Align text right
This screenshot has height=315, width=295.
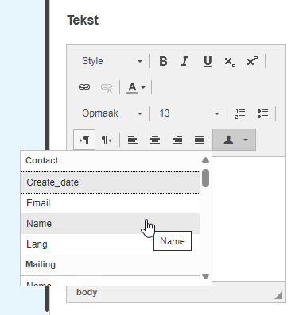(177, 140)
